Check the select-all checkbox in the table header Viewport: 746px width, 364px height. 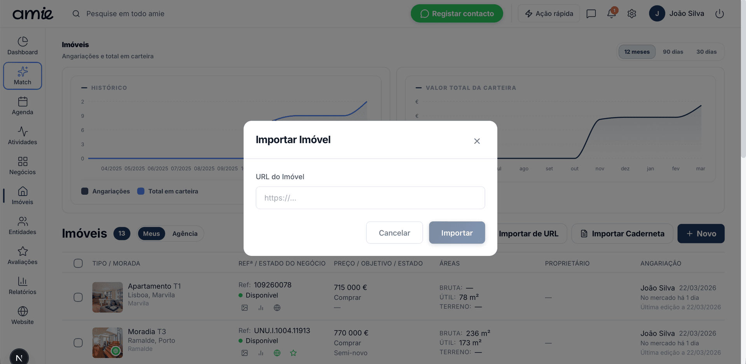78,263
